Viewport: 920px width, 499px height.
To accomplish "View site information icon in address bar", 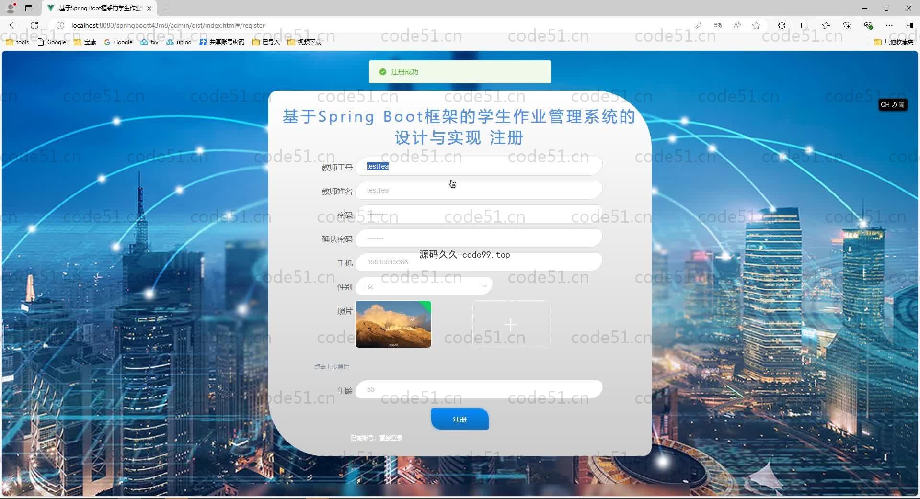I will click(60, 25).
